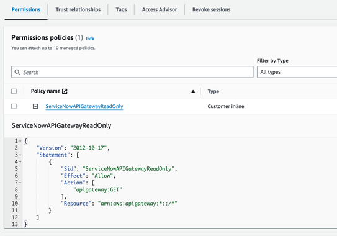This screenshot has height=236, width=337.
Task: Fold JSON at line 1 arrow
Action: pos(20,141)
